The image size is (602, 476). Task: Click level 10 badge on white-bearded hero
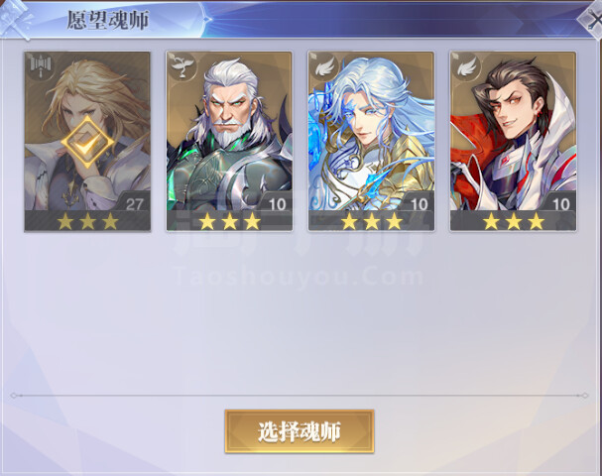277,204
